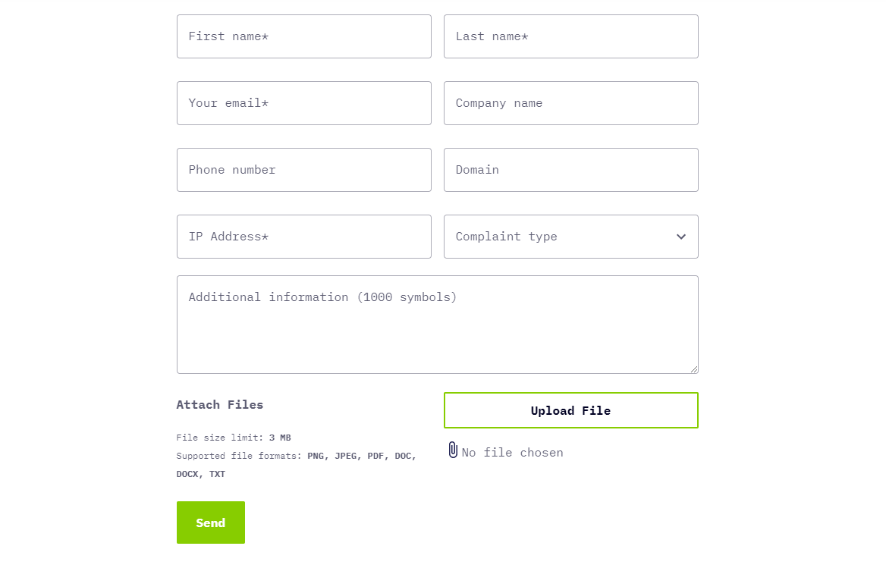Focus the IP Address field

coord(304,237)
